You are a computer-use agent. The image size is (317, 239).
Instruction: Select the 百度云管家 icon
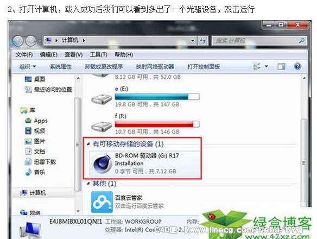point(102,202)
